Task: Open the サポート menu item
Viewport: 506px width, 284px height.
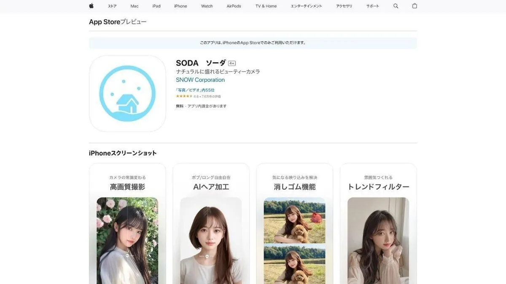Action: pyautogui.click(x=373, y=6)
